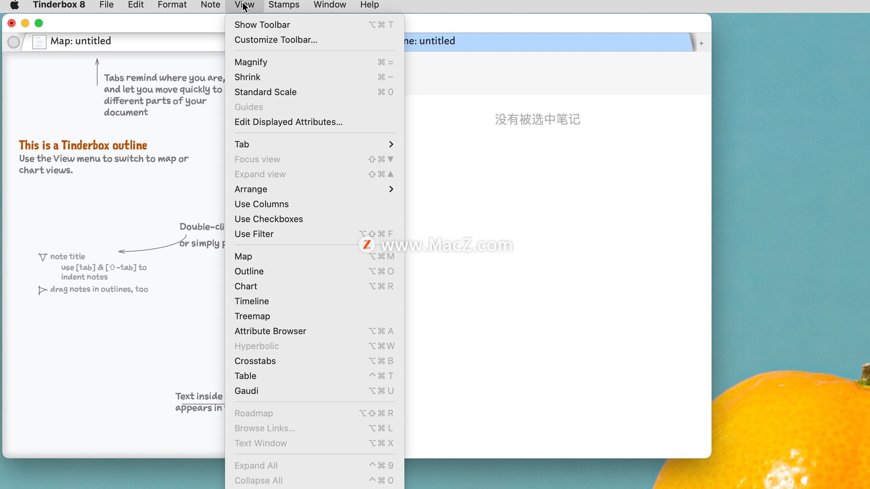Choose Show Toolbar from View menu
Viewport: 870px width, 489px height.
[x=314, y=25]
